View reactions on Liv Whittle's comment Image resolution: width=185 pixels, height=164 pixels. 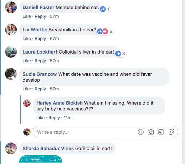point(105,31)
